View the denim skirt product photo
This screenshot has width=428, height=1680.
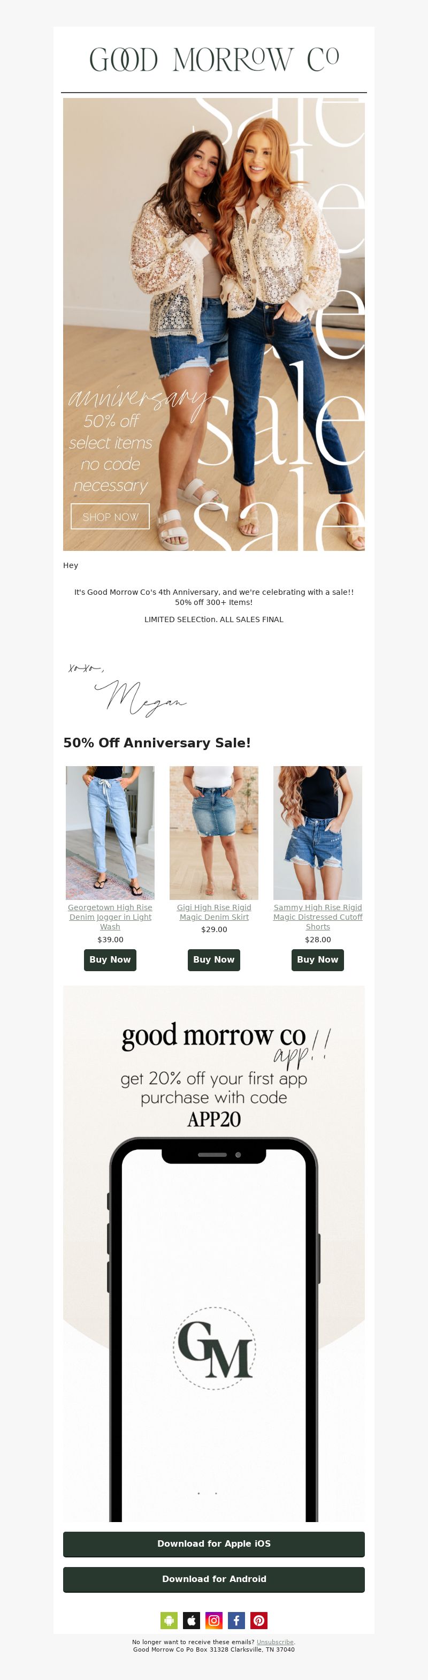pyautogui.click(x=213, y=833)
